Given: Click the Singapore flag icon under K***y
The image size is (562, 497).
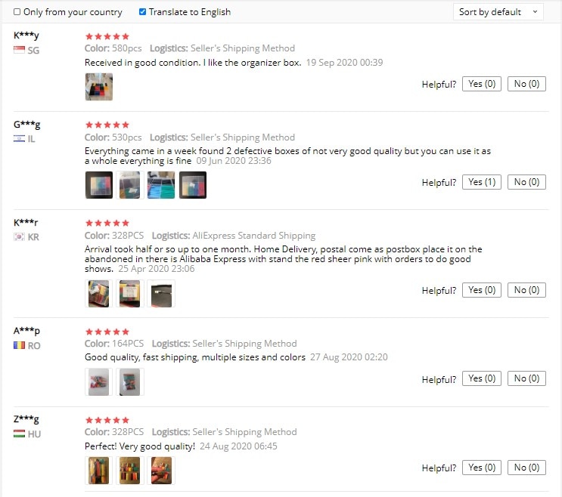Looking at the screenshot, I should tap(19, 50).
